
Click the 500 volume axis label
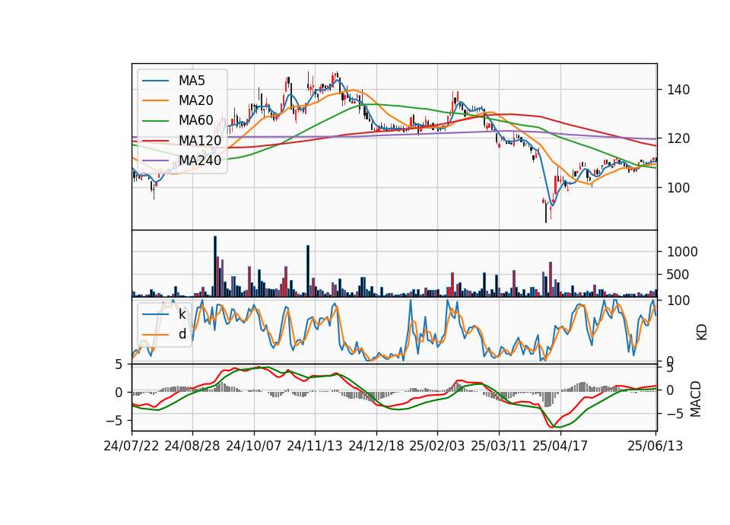[678, 275]
